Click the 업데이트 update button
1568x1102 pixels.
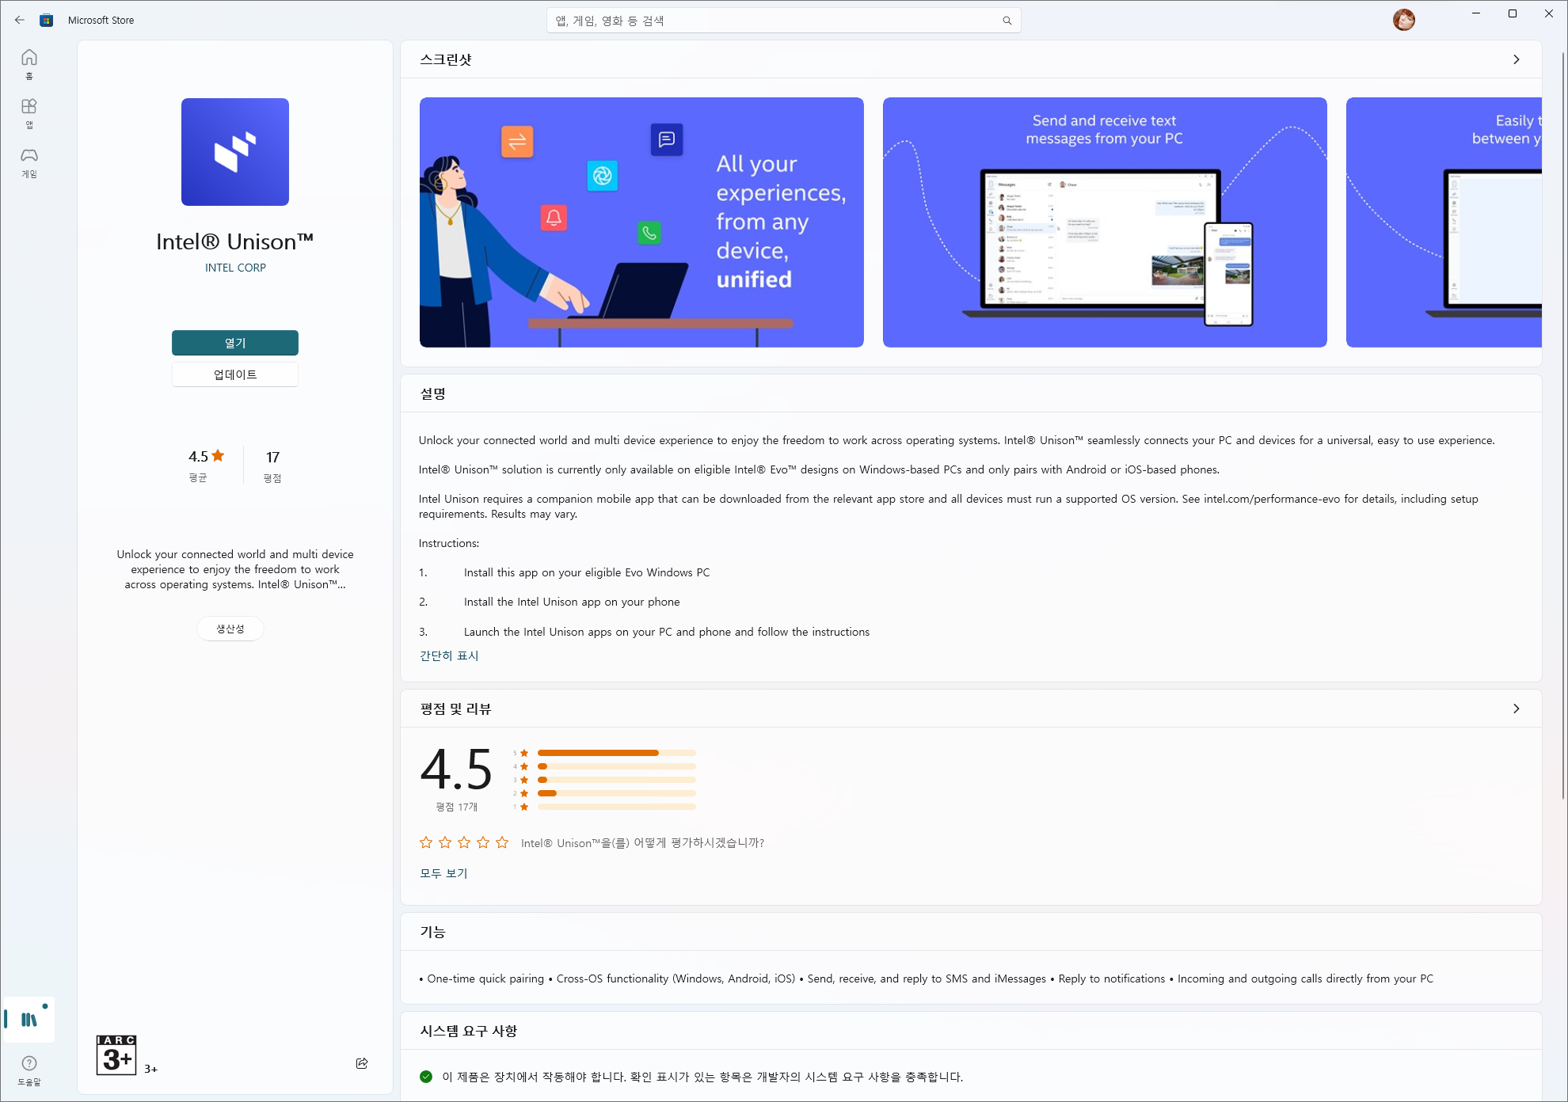[235, 374]
